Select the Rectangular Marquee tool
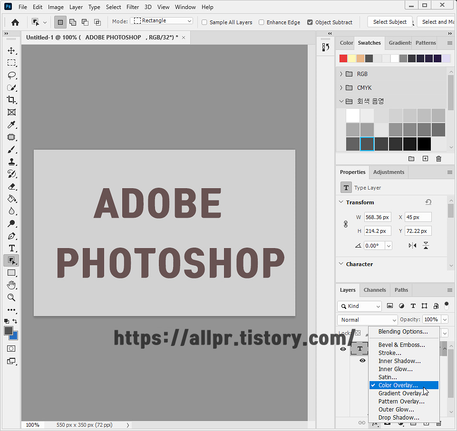The width and height of the screenshot is (457, 431). pyautogui.click(x=11, y=63)
